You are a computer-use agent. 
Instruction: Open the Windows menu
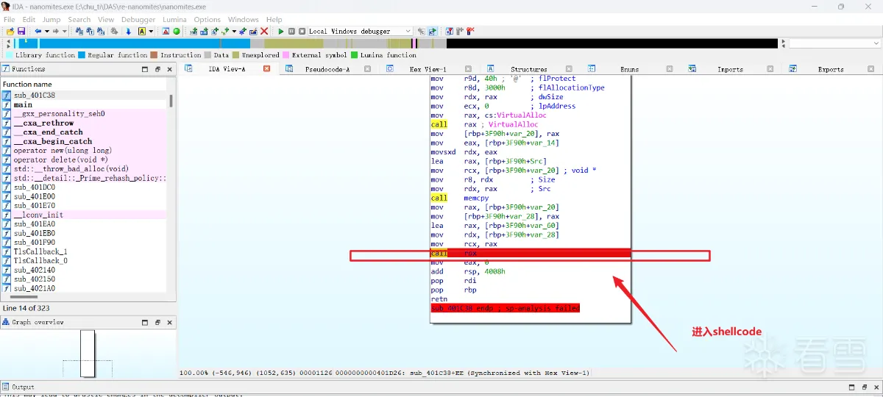pos(244,20)
